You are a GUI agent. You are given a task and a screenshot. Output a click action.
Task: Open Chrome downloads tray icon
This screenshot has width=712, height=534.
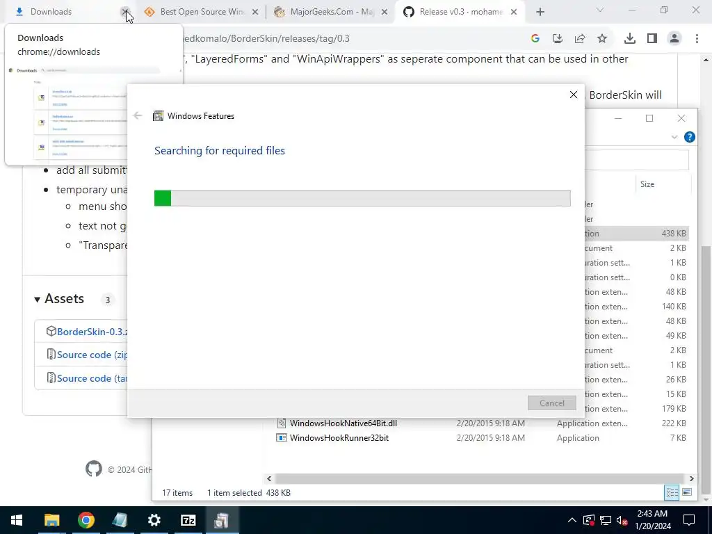click(x=630, y=39)
